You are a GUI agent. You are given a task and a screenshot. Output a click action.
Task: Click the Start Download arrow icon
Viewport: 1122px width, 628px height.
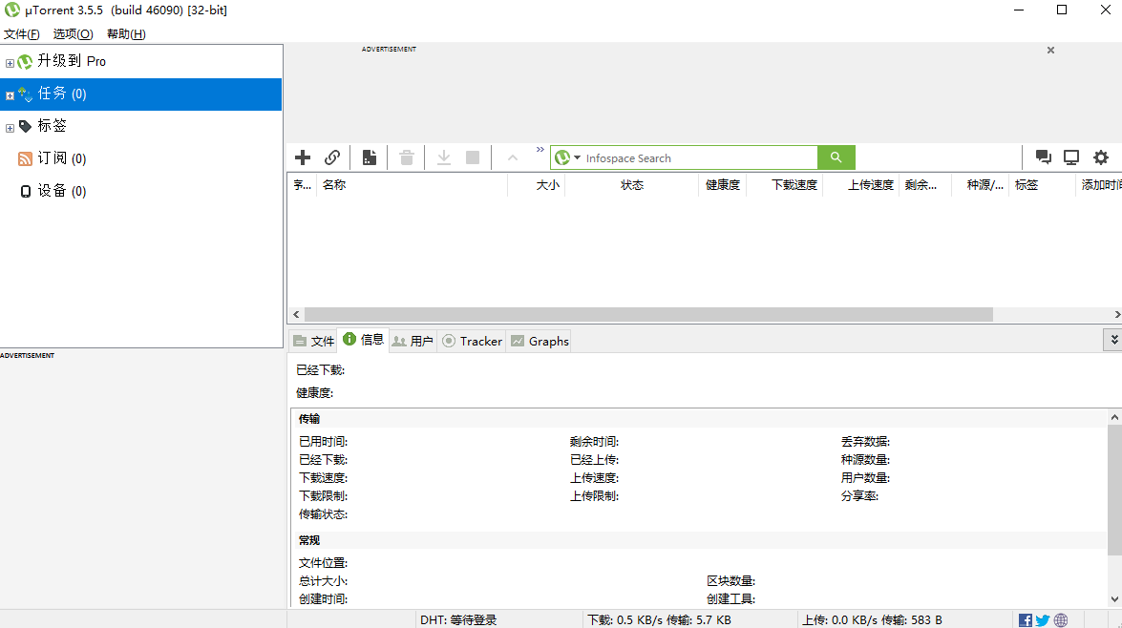[x=443, y=157]
